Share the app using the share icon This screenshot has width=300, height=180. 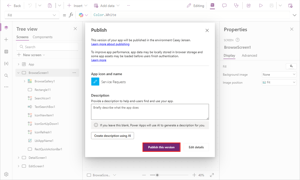tap(248, 5)
